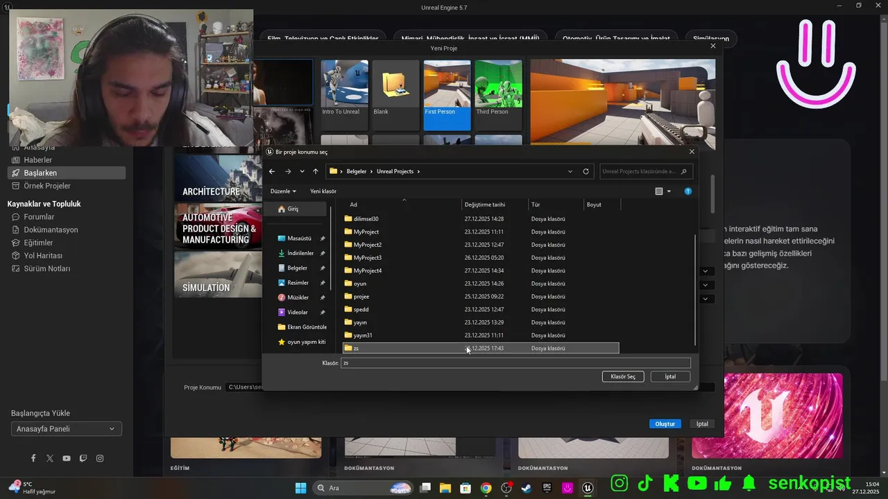Select the dilimsel30 folder
The width and height of the screenshot is (888, 499).
(481, 219)
